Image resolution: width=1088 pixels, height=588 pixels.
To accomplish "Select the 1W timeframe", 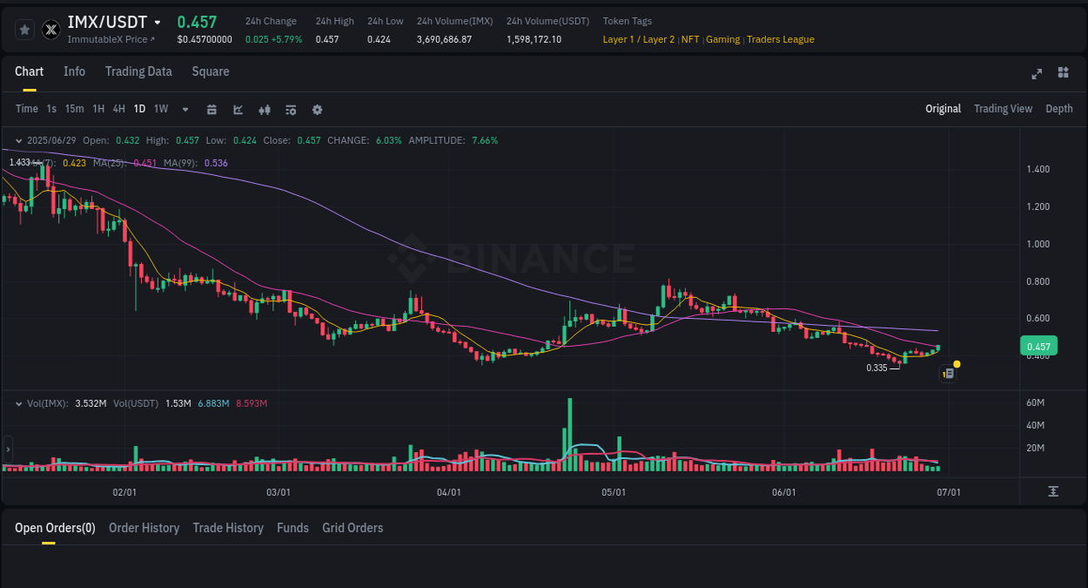I will (x=160, y=109).
